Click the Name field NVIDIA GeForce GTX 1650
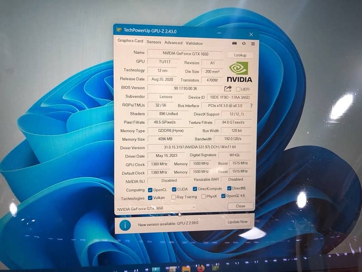This screenshot has height=272, width=362. [186, 53]
